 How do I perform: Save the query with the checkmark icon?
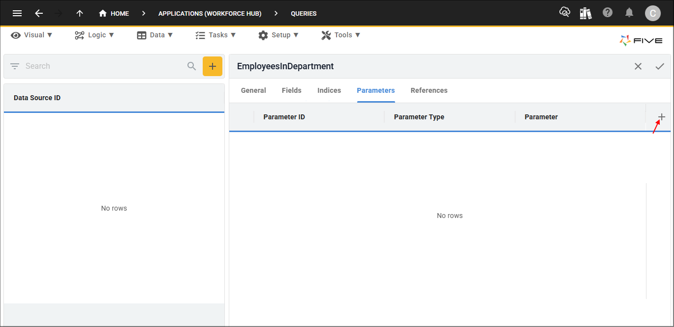click(660, 66)
